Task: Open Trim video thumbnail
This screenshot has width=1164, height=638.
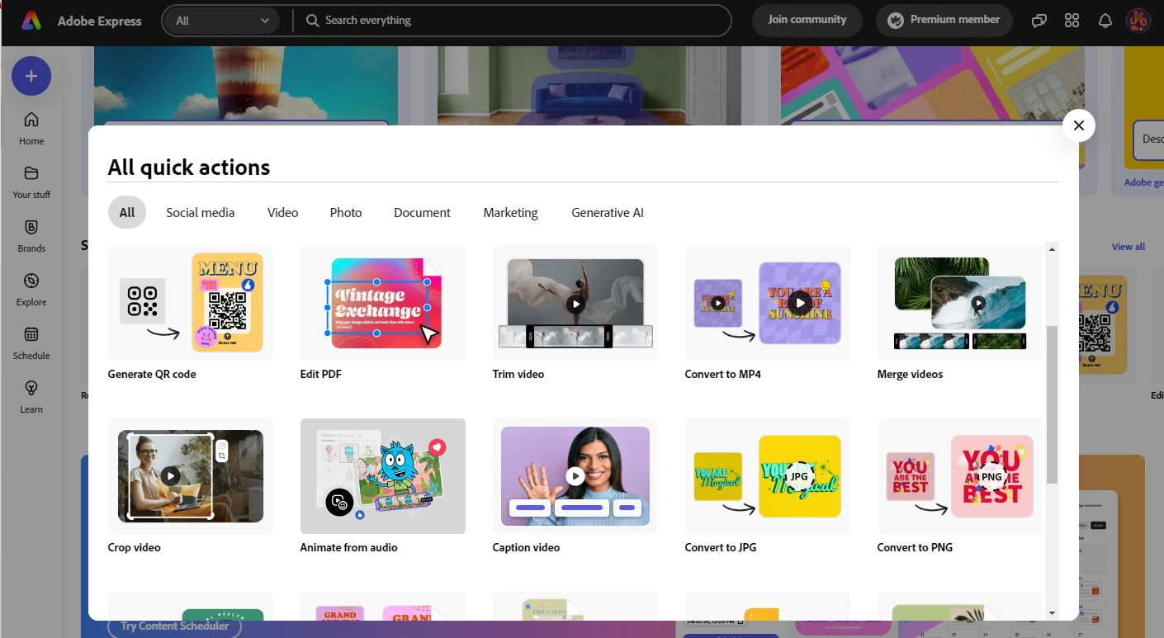Action: point(575,303)
